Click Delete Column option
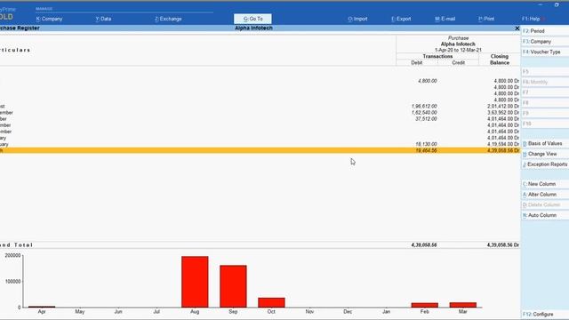 (545, 205)
